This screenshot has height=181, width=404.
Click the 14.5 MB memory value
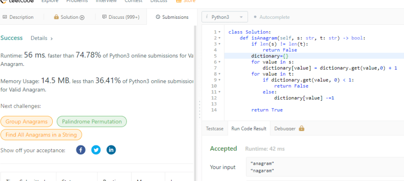click(55, 81)
